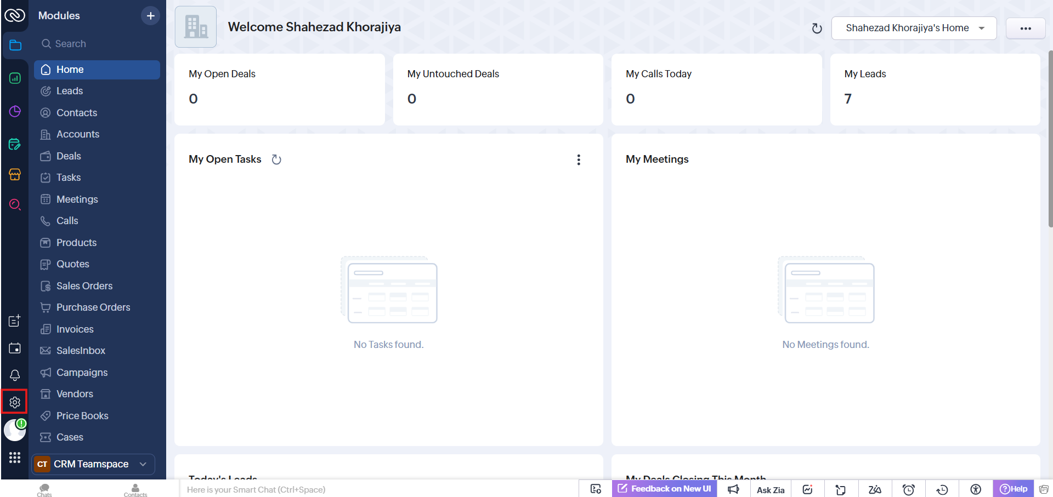Click the plus button beside Modules
The image size is (1053, 497).
click(x=150, y=16)
